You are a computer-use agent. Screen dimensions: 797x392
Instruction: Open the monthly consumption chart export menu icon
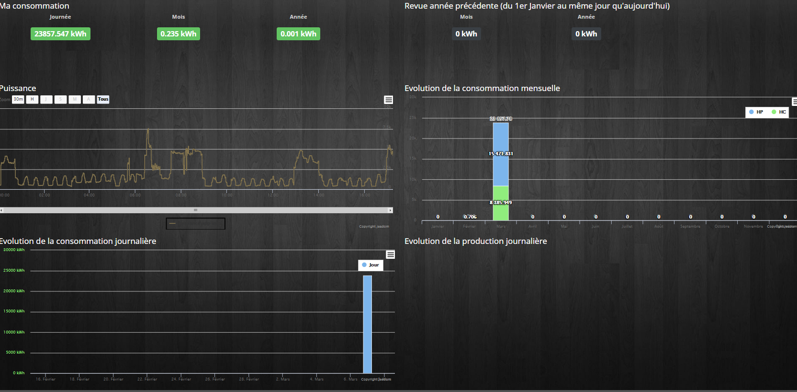tap(795, 102)
